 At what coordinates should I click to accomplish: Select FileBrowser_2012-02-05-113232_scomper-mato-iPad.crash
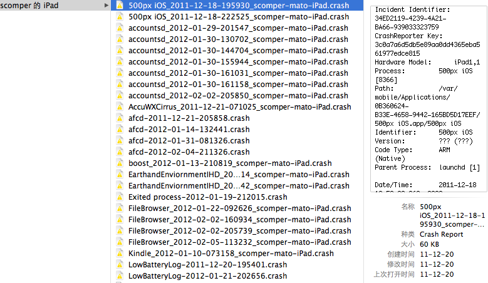pyautogui.click(x=240, y=242)
